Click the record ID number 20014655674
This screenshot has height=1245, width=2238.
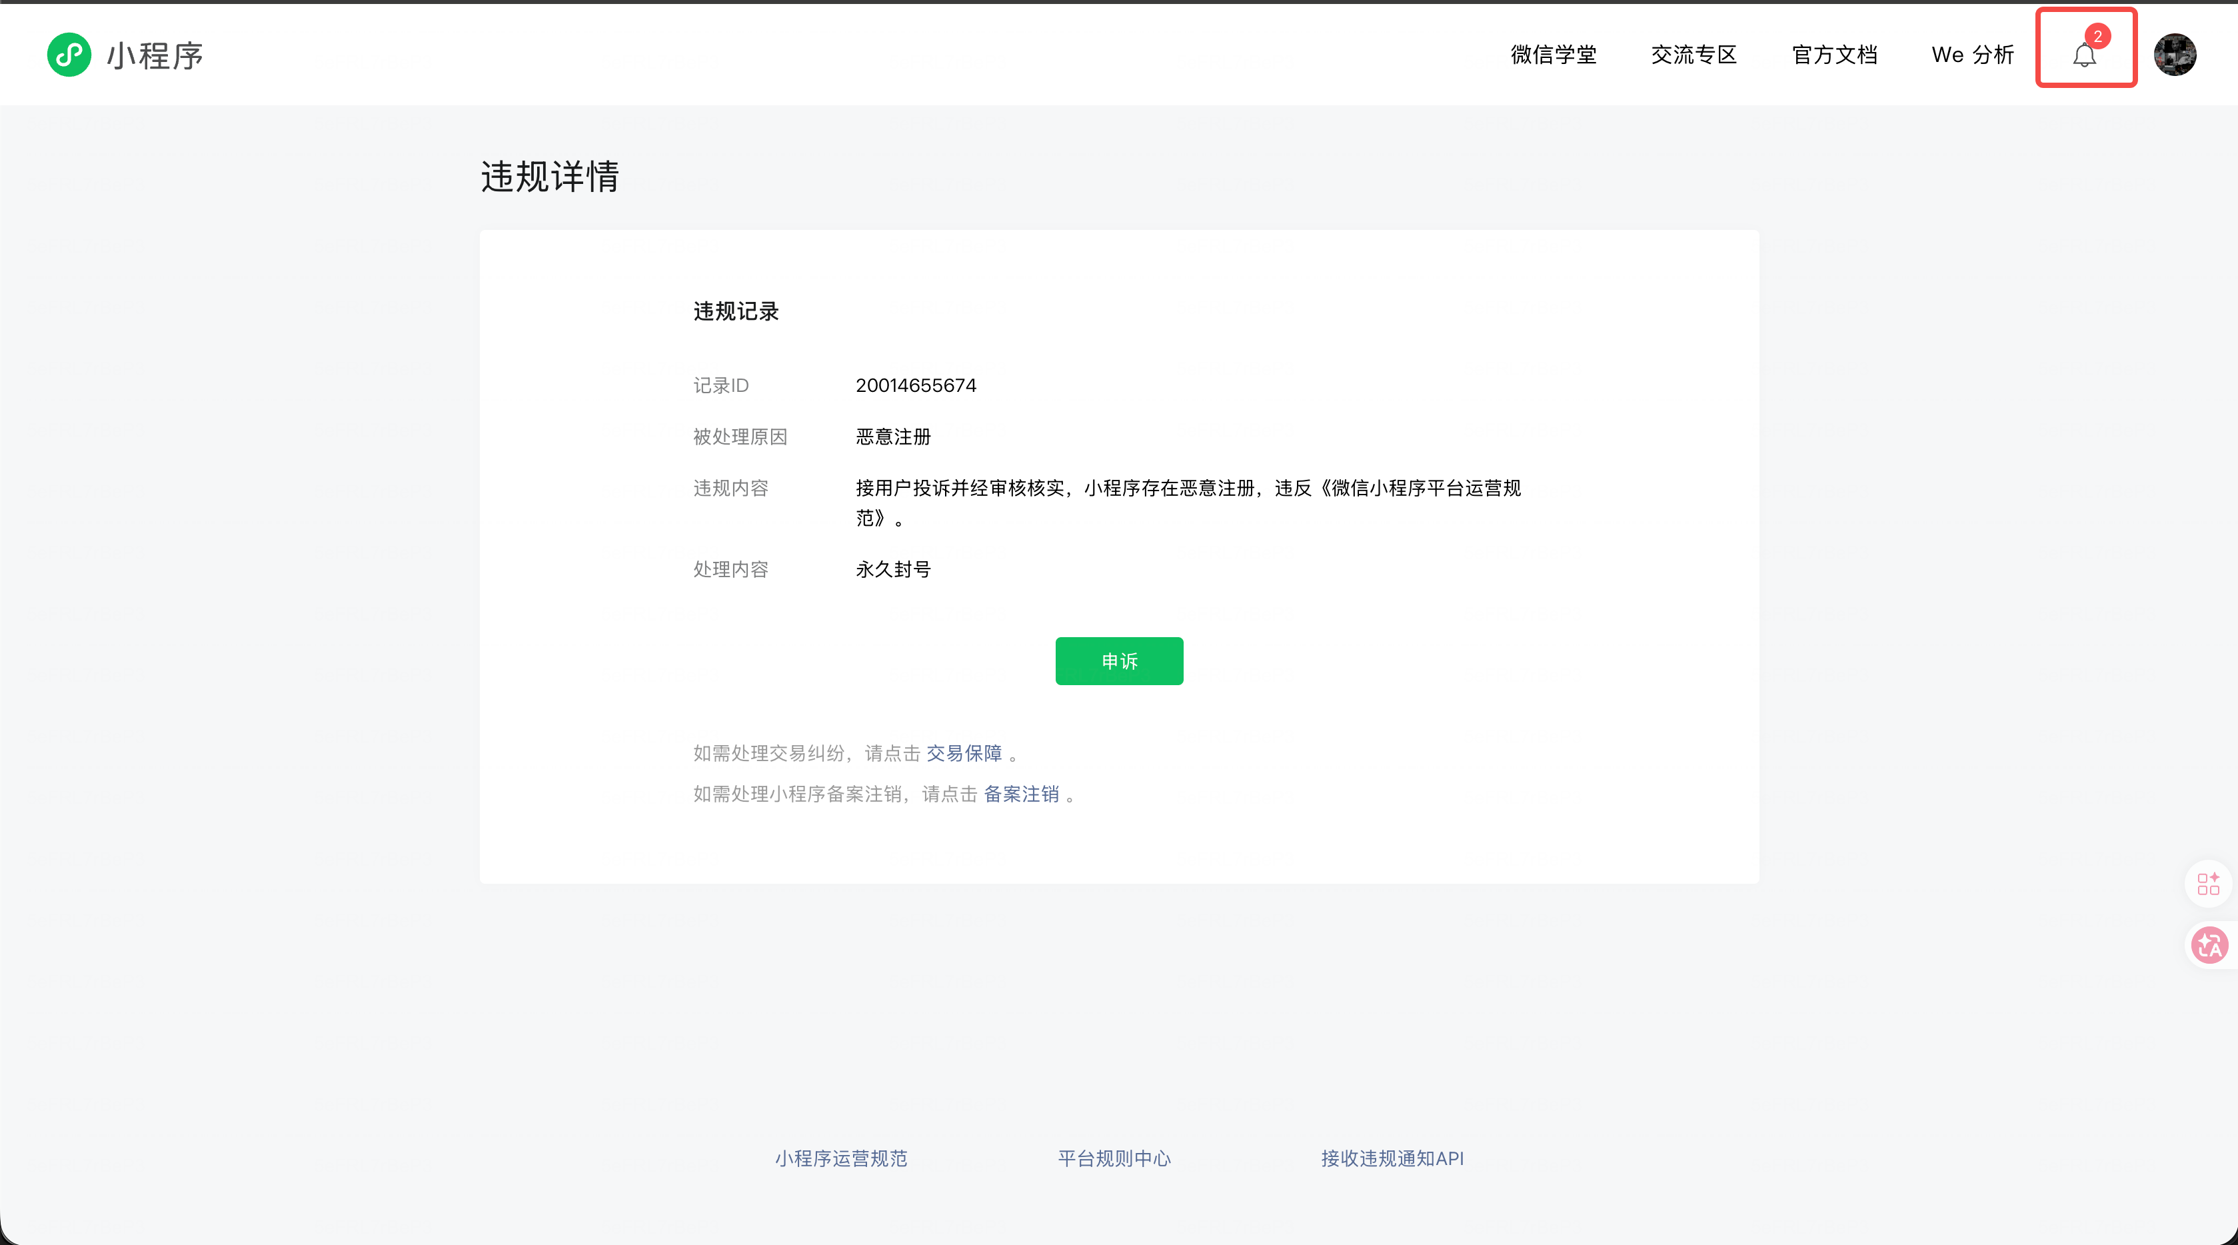point(916,385)
